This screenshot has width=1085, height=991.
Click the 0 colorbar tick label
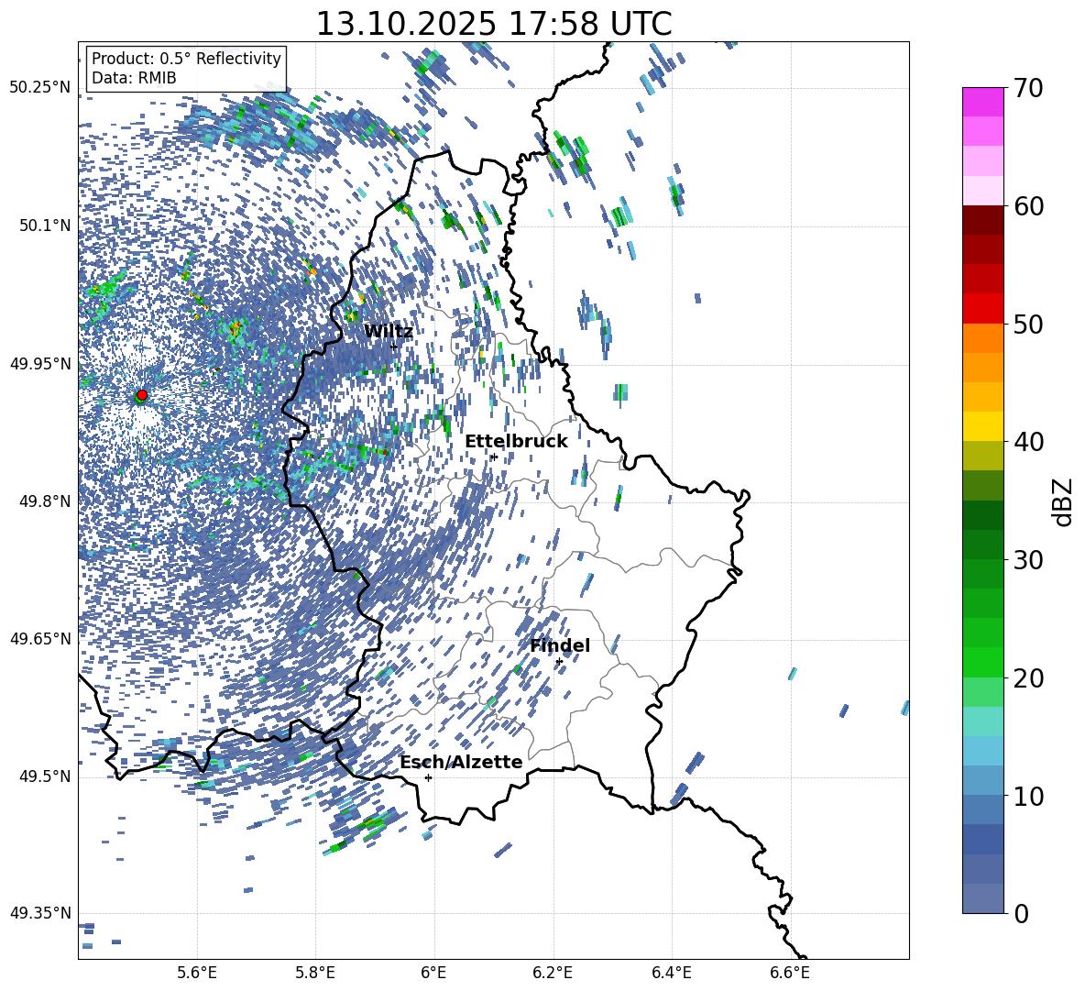point(1021,914)
